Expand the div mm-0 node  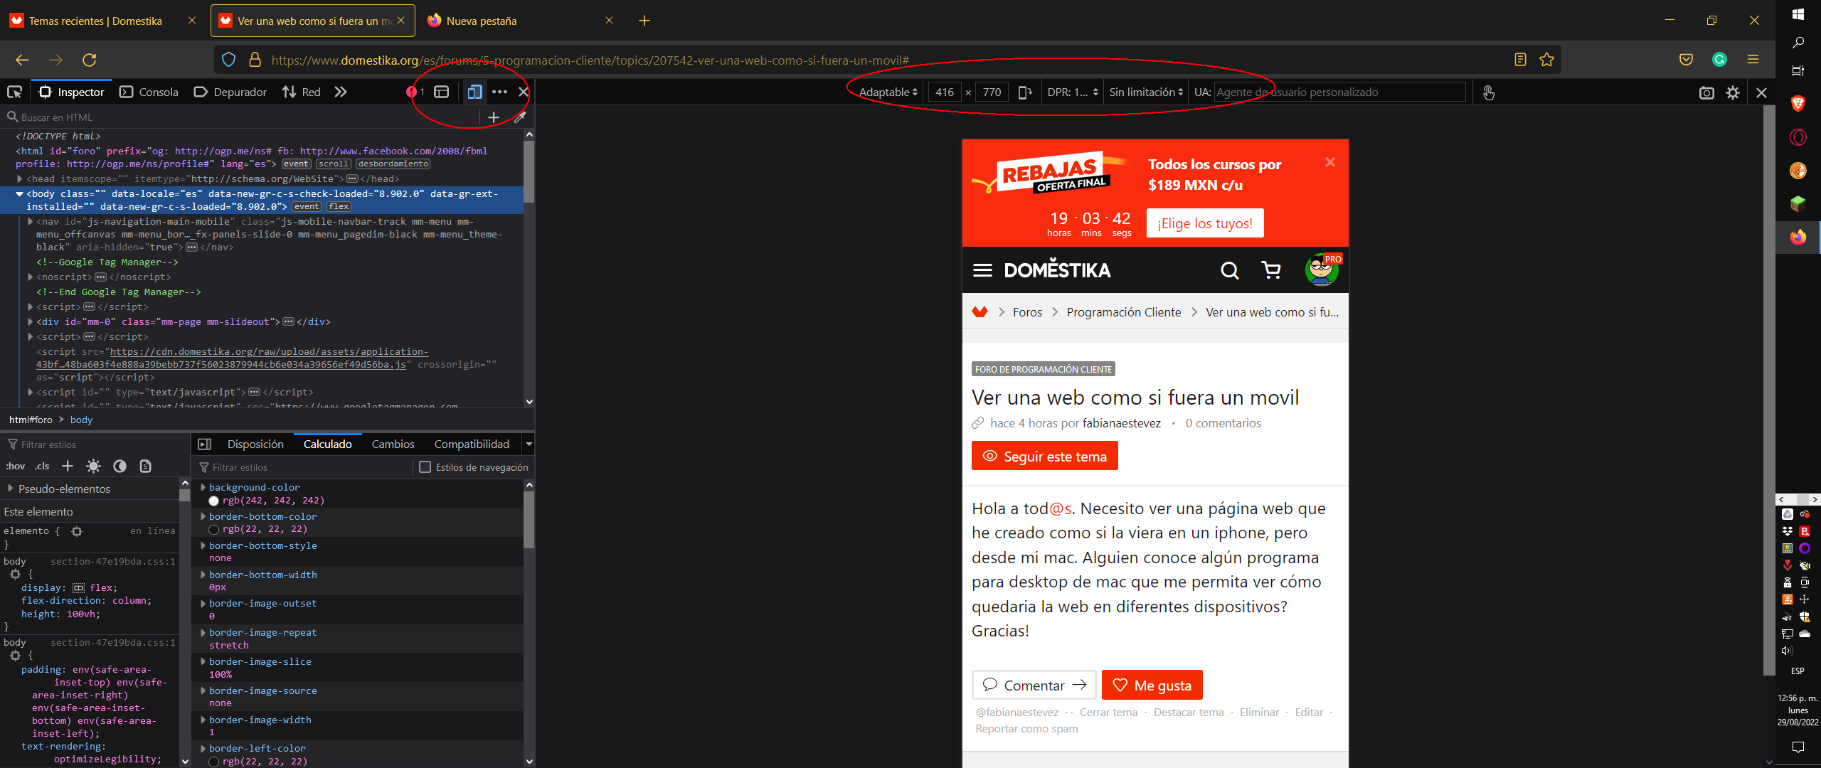31,322
